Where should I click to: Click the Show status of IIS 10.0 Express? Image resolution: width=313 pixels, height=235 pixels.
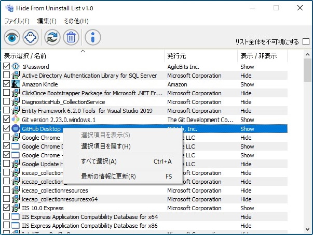pyautogui.click(x=247, y=208)
